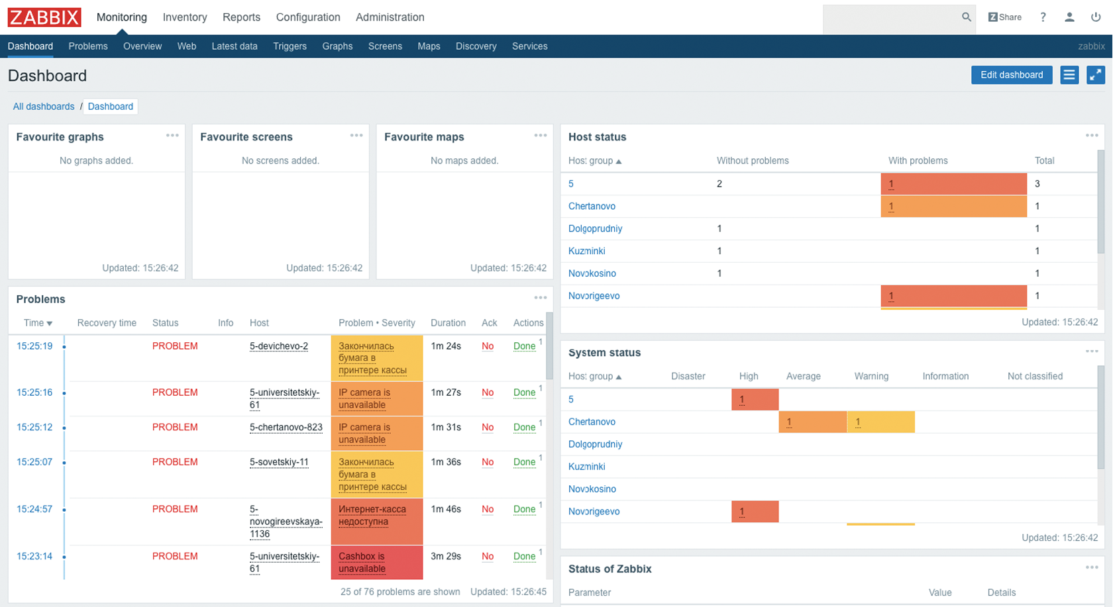Go to Latest data tab
The width and height of the screenshot is (1113, 607).
pos(235,46)
